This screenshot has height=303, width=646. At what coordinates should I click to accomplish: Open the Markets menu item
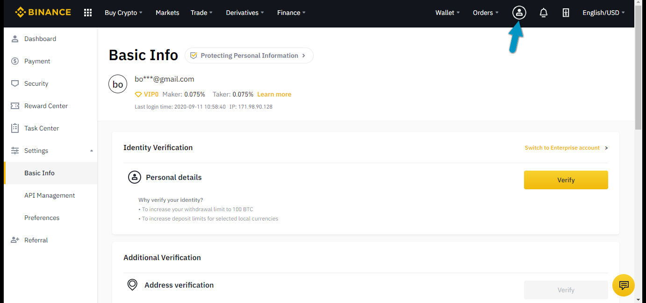click(x=167, y=13)
